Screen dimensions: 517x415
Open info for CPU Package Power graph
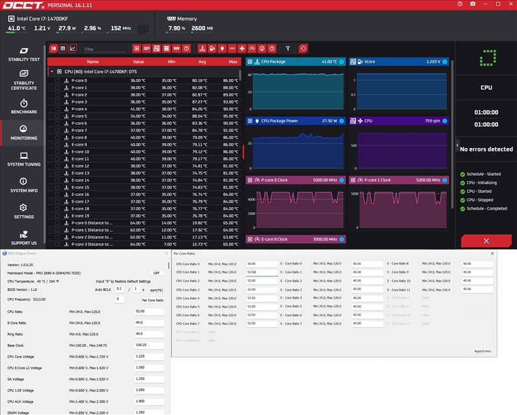coord(342,121)
